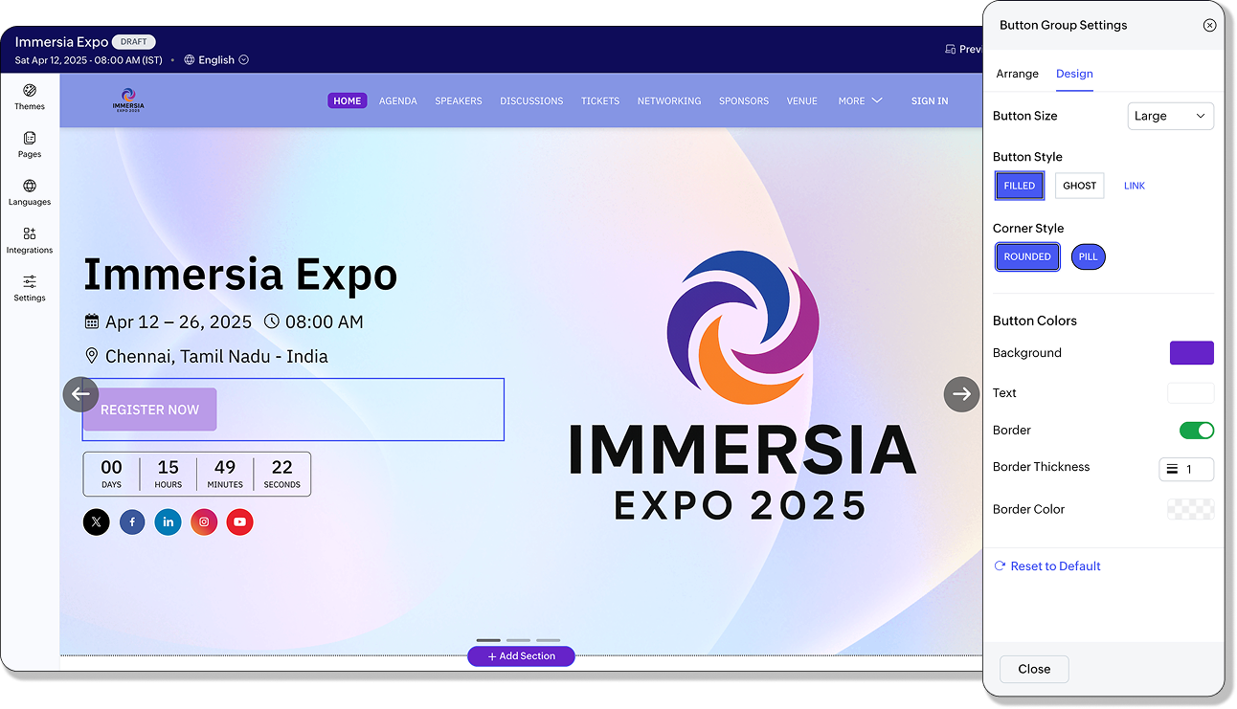Select the first slide indicator dash

[488, 640]
